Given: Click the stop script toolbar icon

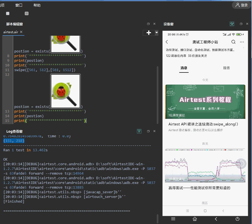Looking at the screenshot, I should click(8, 13).
